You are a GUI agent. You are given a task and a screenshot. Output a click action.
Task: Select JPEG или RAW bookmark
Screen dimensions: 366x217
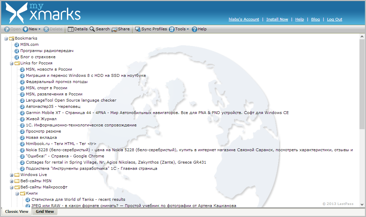[x=134, y=206]
